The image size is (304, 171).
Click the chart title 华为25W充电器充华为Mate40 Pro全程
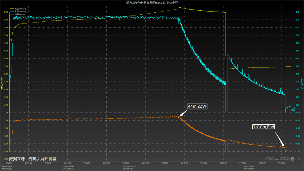[x=152, y=3]
